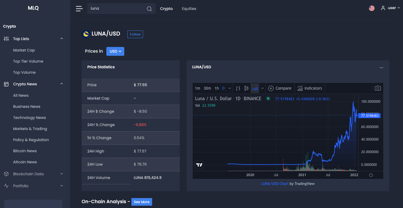Open Policy & Regulation news
This screenshot has width=403, height=208.
tap(31, 140)
